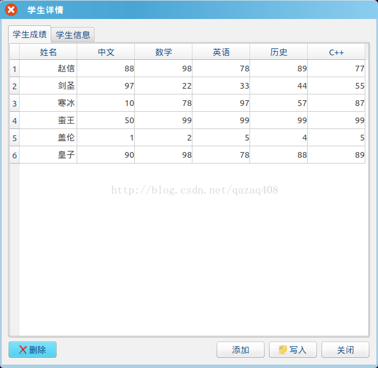
Task: Switch to the 学生成绩 tab
Action: 29,34
